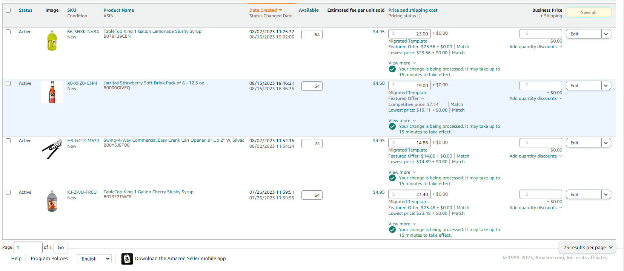Match the Lowest price $23.48 for Cherry Syrup
Image resolution: width=624 pixels, height=271 pixels.
(458, 213)
